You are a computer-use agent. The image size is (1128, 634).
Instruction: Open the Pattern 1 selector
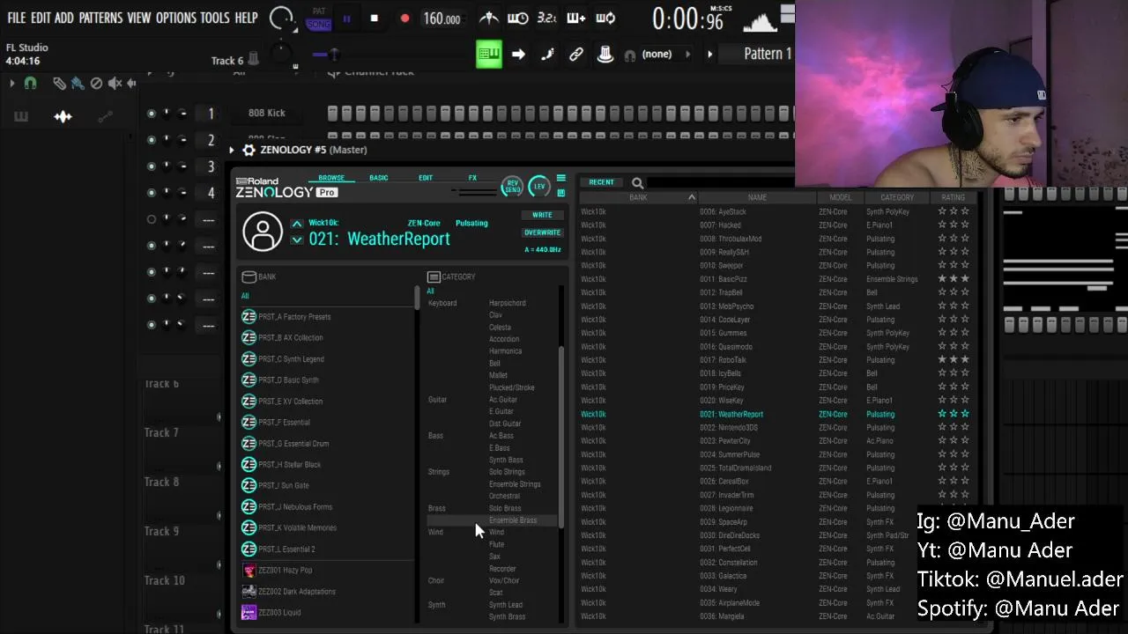(x=768, y=54)
